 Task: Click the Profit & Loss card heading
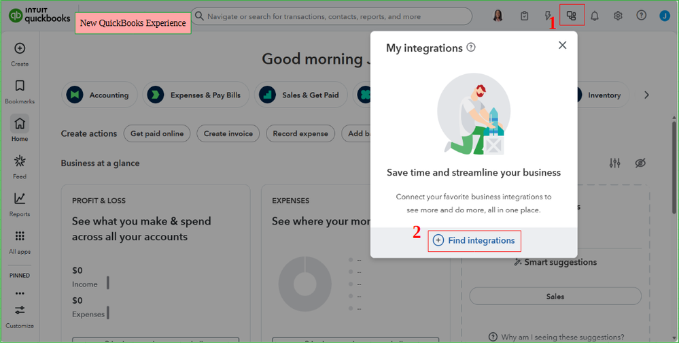pyautogui.click(x=99, y=201)
